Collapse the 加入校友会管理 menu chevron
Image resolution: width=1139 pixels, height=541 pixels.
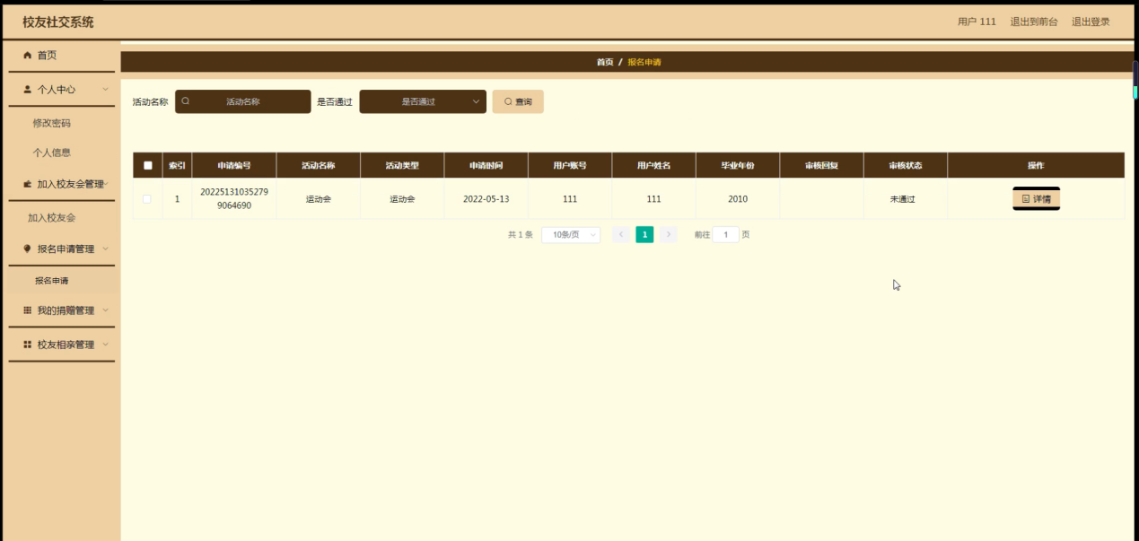(x=107, y=184)
